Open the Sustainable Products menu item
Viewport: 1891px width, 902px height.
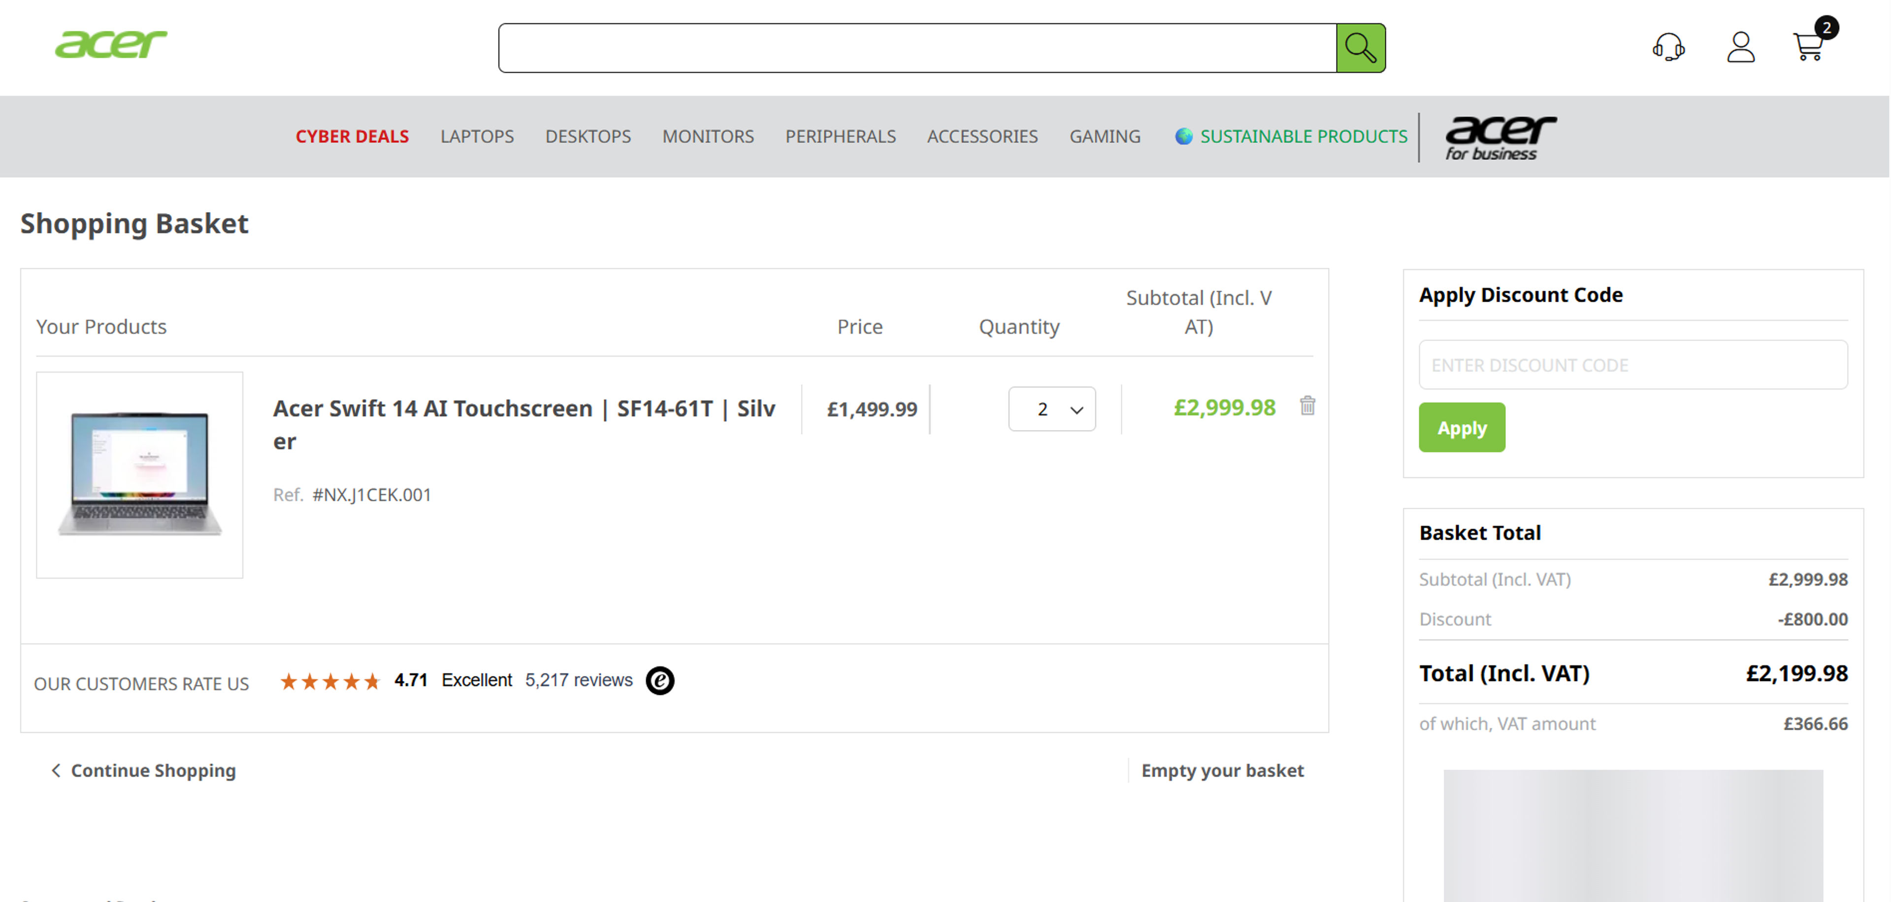(1304, 136)
